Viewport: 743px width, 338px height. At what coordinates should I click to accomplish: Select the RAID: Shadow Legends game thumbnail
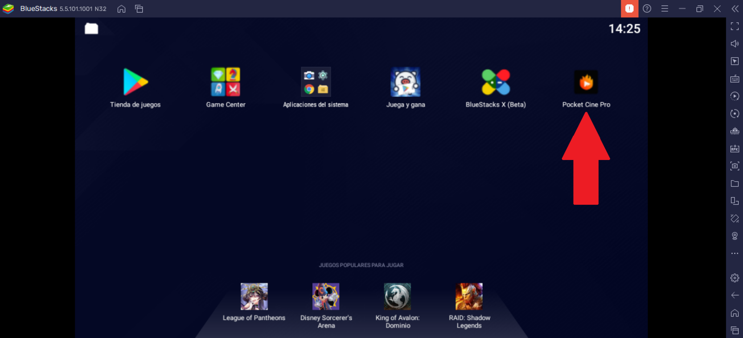tap(469, 296)
